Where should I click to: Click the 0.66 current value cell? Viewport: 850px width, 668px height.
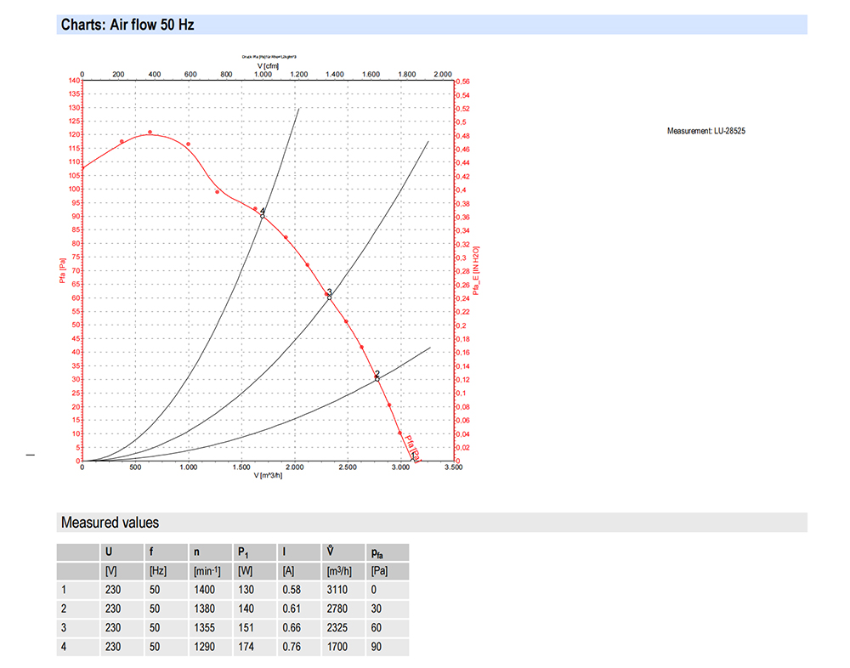(x=292, y=628)
